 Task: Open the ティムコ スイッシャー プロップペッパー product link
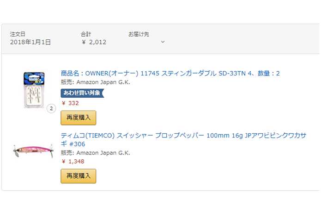pos(184,139)
